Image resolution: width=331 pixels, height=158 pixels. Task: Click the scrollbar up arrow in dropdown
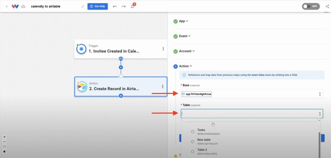tap(319, 120)
